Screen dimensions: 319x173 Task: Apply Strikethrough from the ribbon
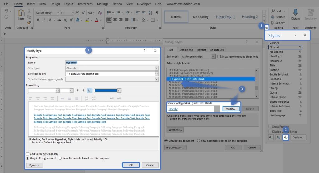coord(59,20)
